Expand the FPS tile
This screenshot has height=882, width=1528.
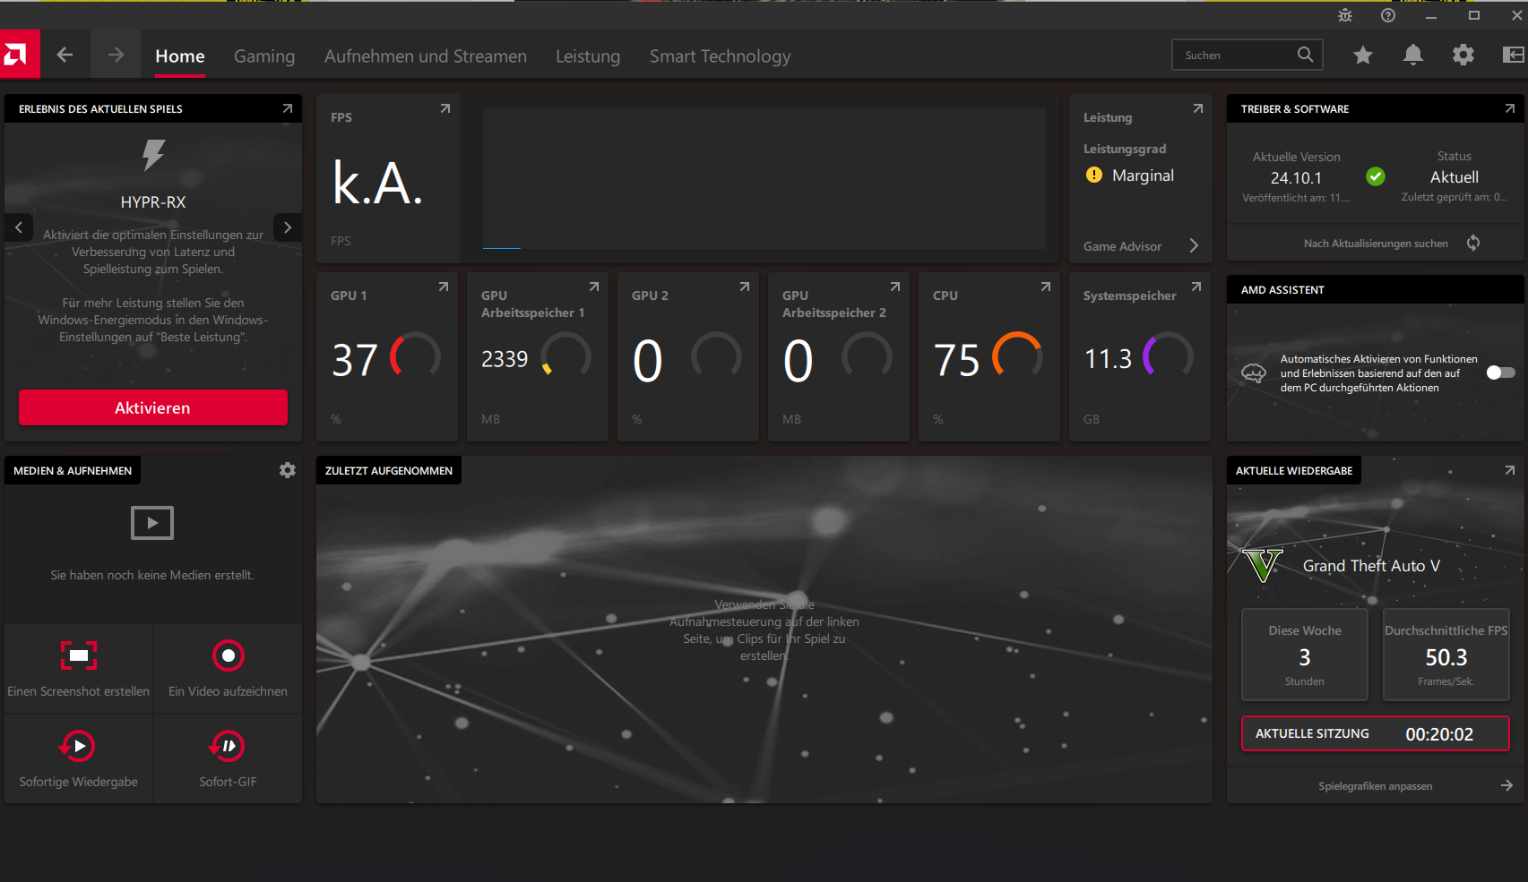tap(445, 108)
